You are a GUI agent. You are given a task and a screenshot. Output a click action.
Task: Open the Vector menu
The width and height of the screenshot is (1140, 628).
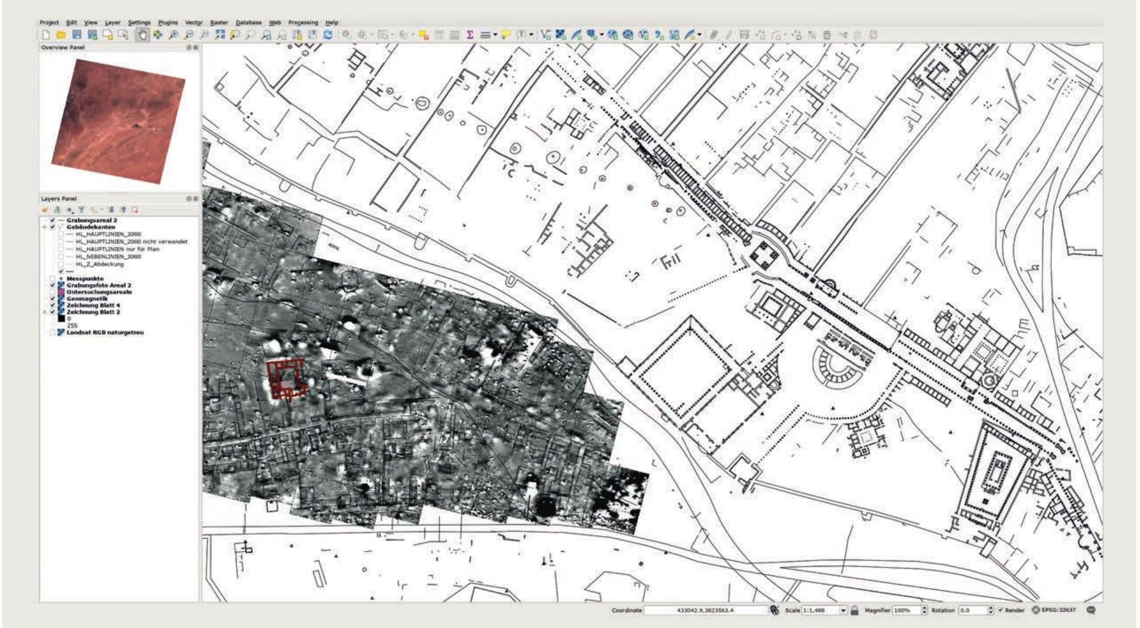pos(194,22)
